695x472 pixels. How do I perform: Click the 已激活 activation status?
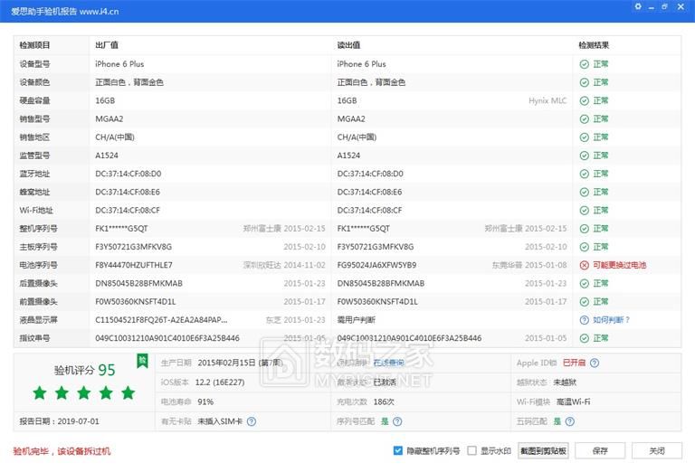[x=385, y=382]
